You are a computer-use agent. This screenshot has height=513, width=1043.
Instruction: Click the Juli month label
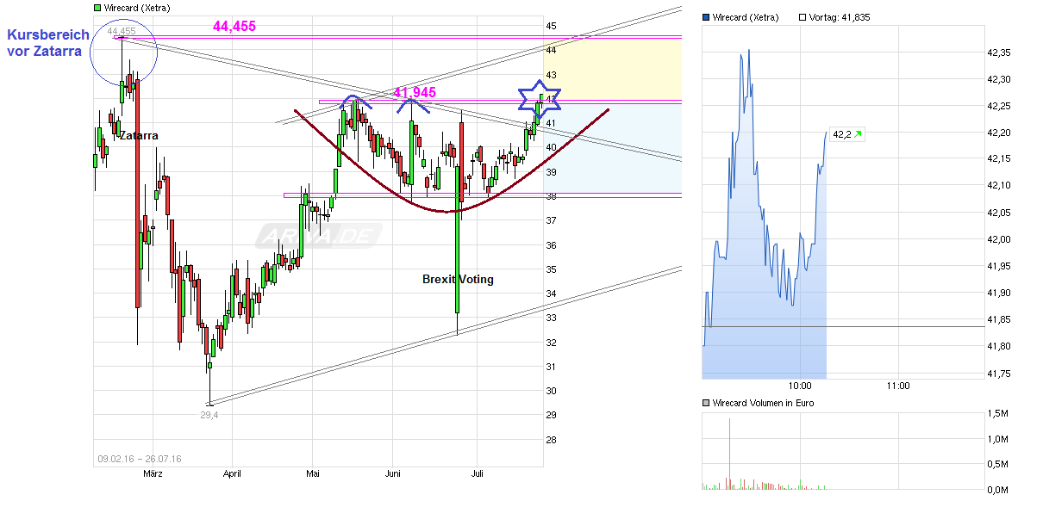click(478, 473)
